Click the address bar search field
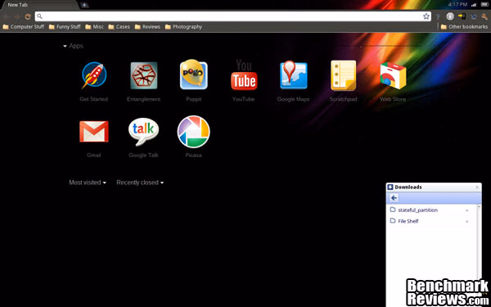491x307 pixels. pos(233,16)
